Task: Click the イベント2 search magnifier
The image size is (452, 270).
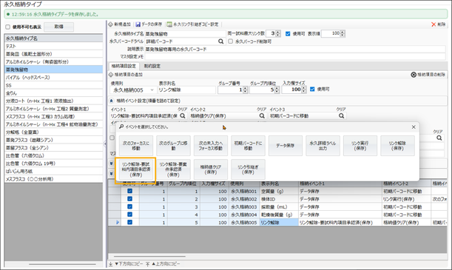Action: (262, 116)
